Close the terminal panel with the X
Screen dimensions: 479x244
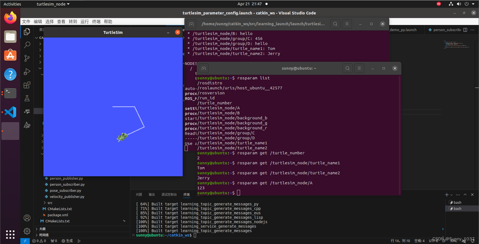tap(472, 195)
